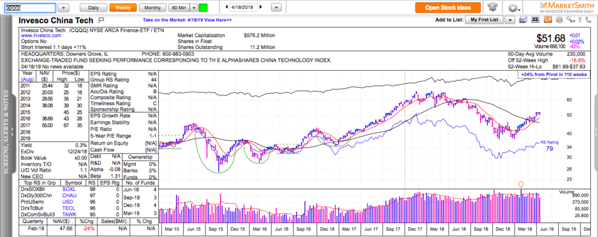598x237 pixels.
Task: Click the +24% from Pivot label
Action: pyautogui.click(x=553, y=75)
